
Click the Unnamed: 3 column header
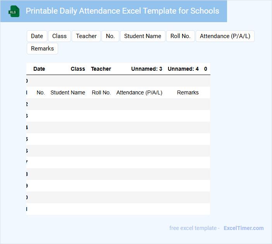(x=146, y=69)
